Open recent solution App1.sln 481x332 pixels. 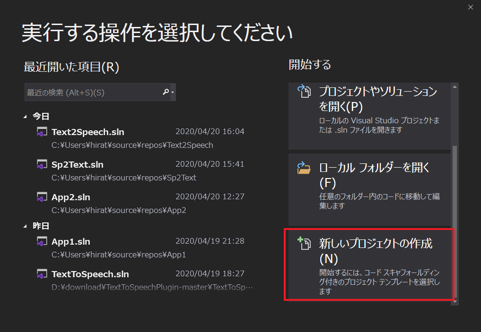click(140, 247)
